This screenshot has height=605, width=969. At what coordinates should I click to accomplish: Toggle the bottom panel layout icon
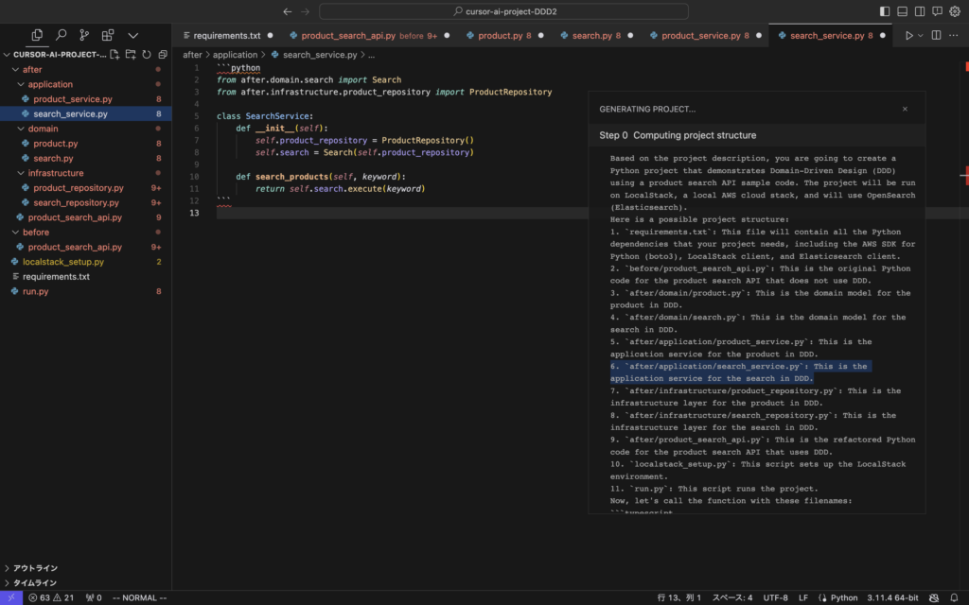902,11
